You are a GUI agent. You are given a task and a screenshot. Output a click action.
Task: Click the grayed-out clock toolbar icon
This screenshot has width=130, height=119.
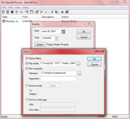pos(17,12)
